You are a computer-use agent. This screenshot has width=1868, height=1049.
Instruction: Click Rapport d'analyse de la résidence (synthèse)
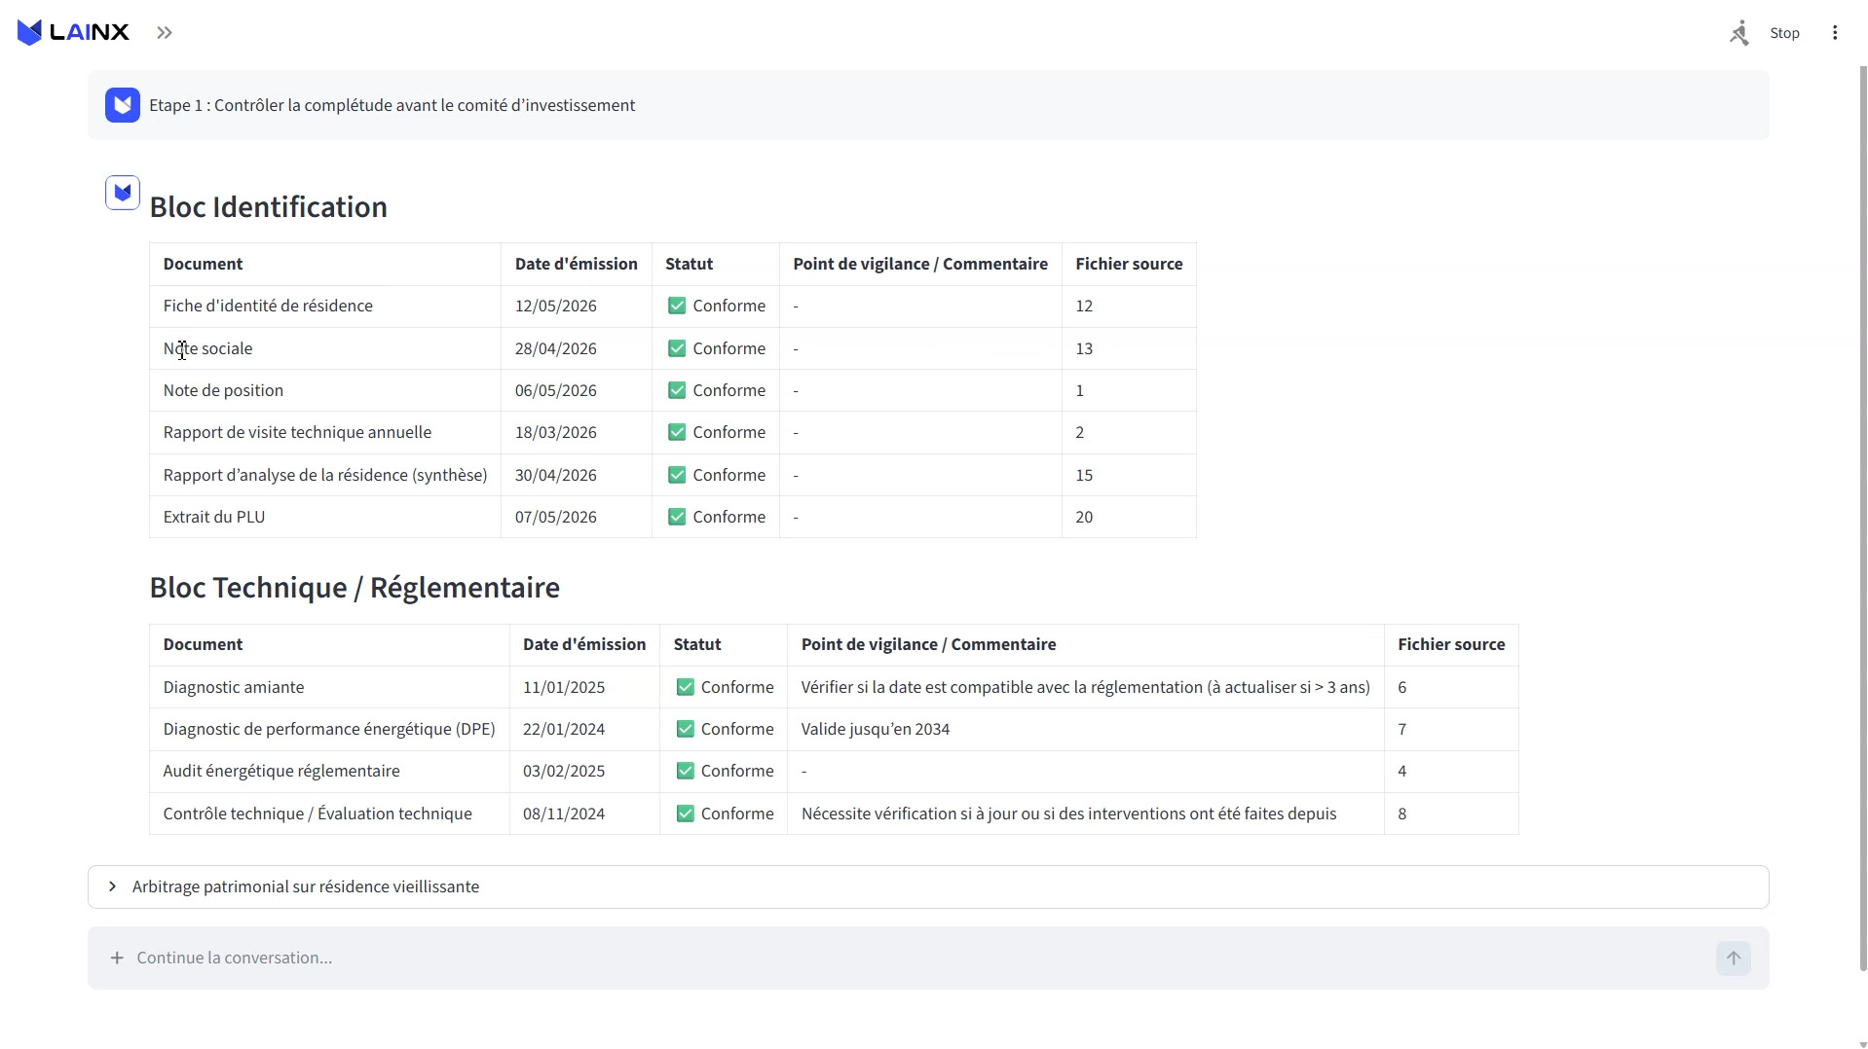click(325, 475)
